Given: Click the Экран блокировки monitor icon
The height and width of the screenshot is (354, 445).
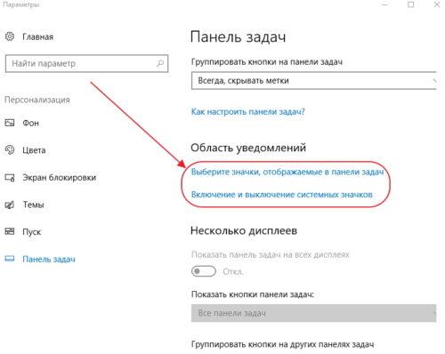Looking at the screenshot, I should click(x=10, y=178).
